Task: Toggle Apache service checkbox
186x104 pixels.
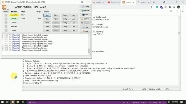Action: point(6,15)
